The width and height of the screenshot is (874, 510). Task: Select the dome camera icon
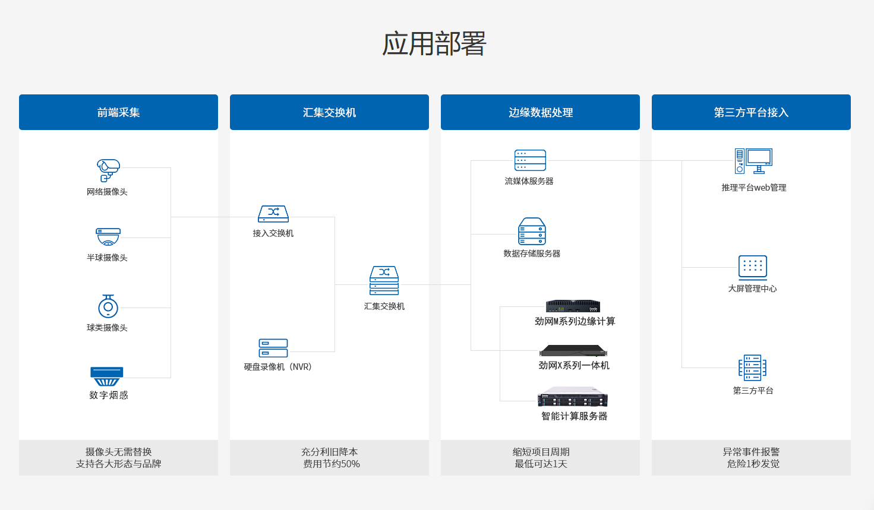108,237
